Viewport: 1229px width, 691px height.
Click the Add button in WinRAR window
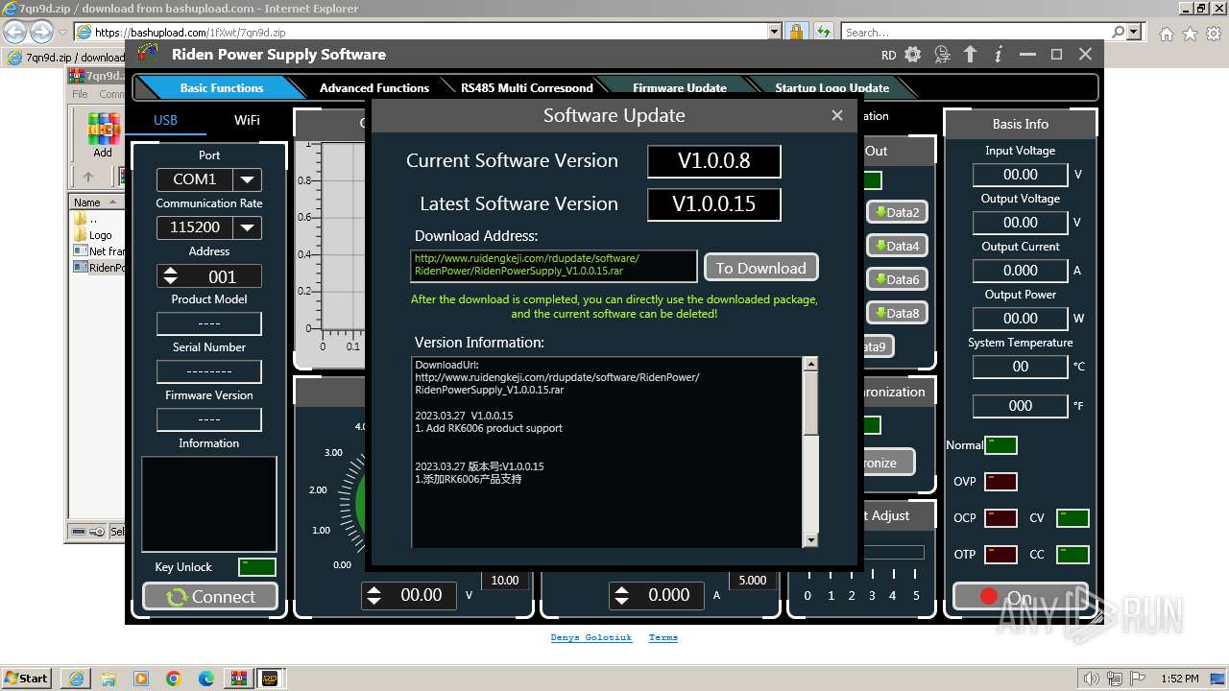click(103, 135)
